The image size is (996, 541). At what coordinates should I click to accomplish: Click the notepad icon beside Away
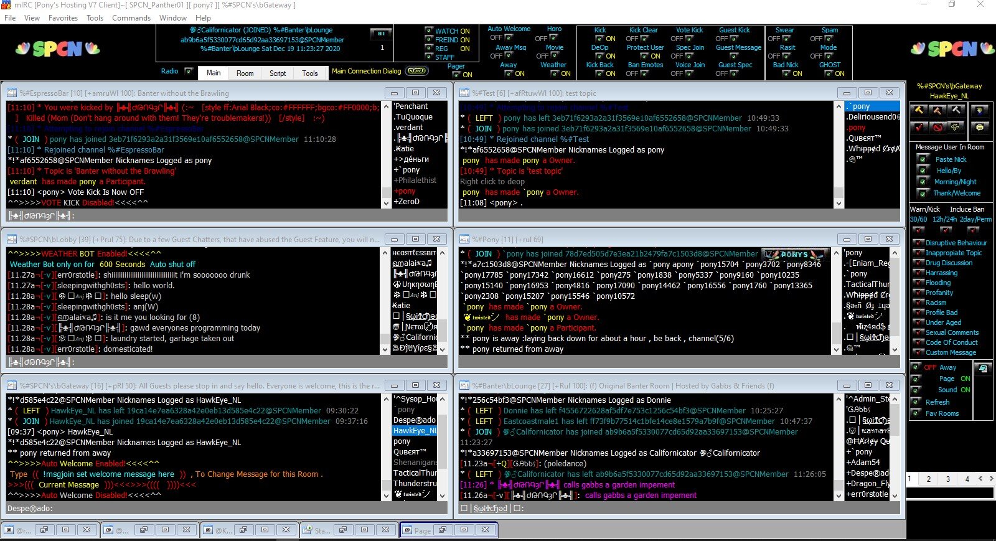pos(982,368)
